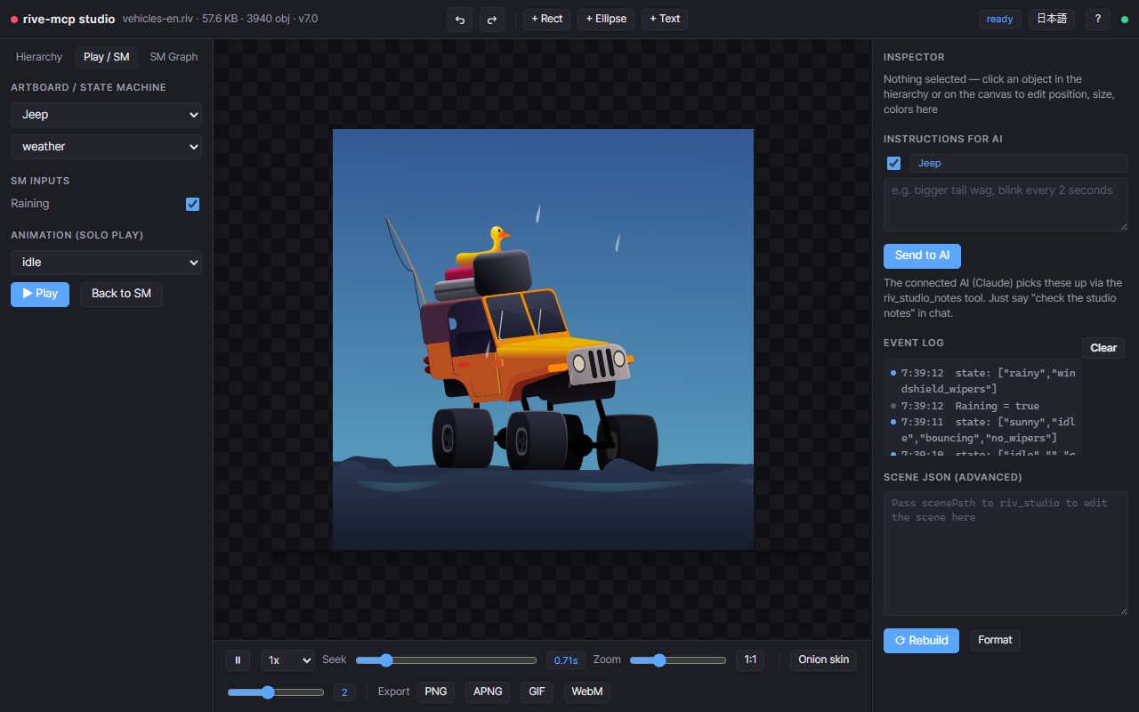Click the Send to AI button
Viewport: 1139px width, 712px height.
coord(922,255)
